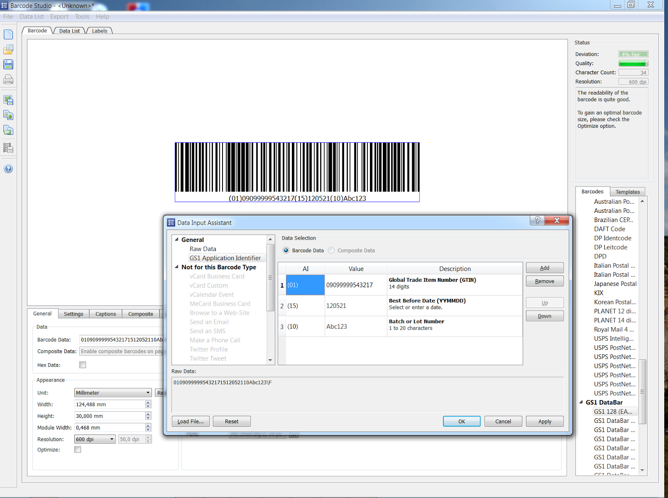This screenshot has height=498, width=668.
Task: Click the barcodes list vertical scrollbar
Action: 642,392
